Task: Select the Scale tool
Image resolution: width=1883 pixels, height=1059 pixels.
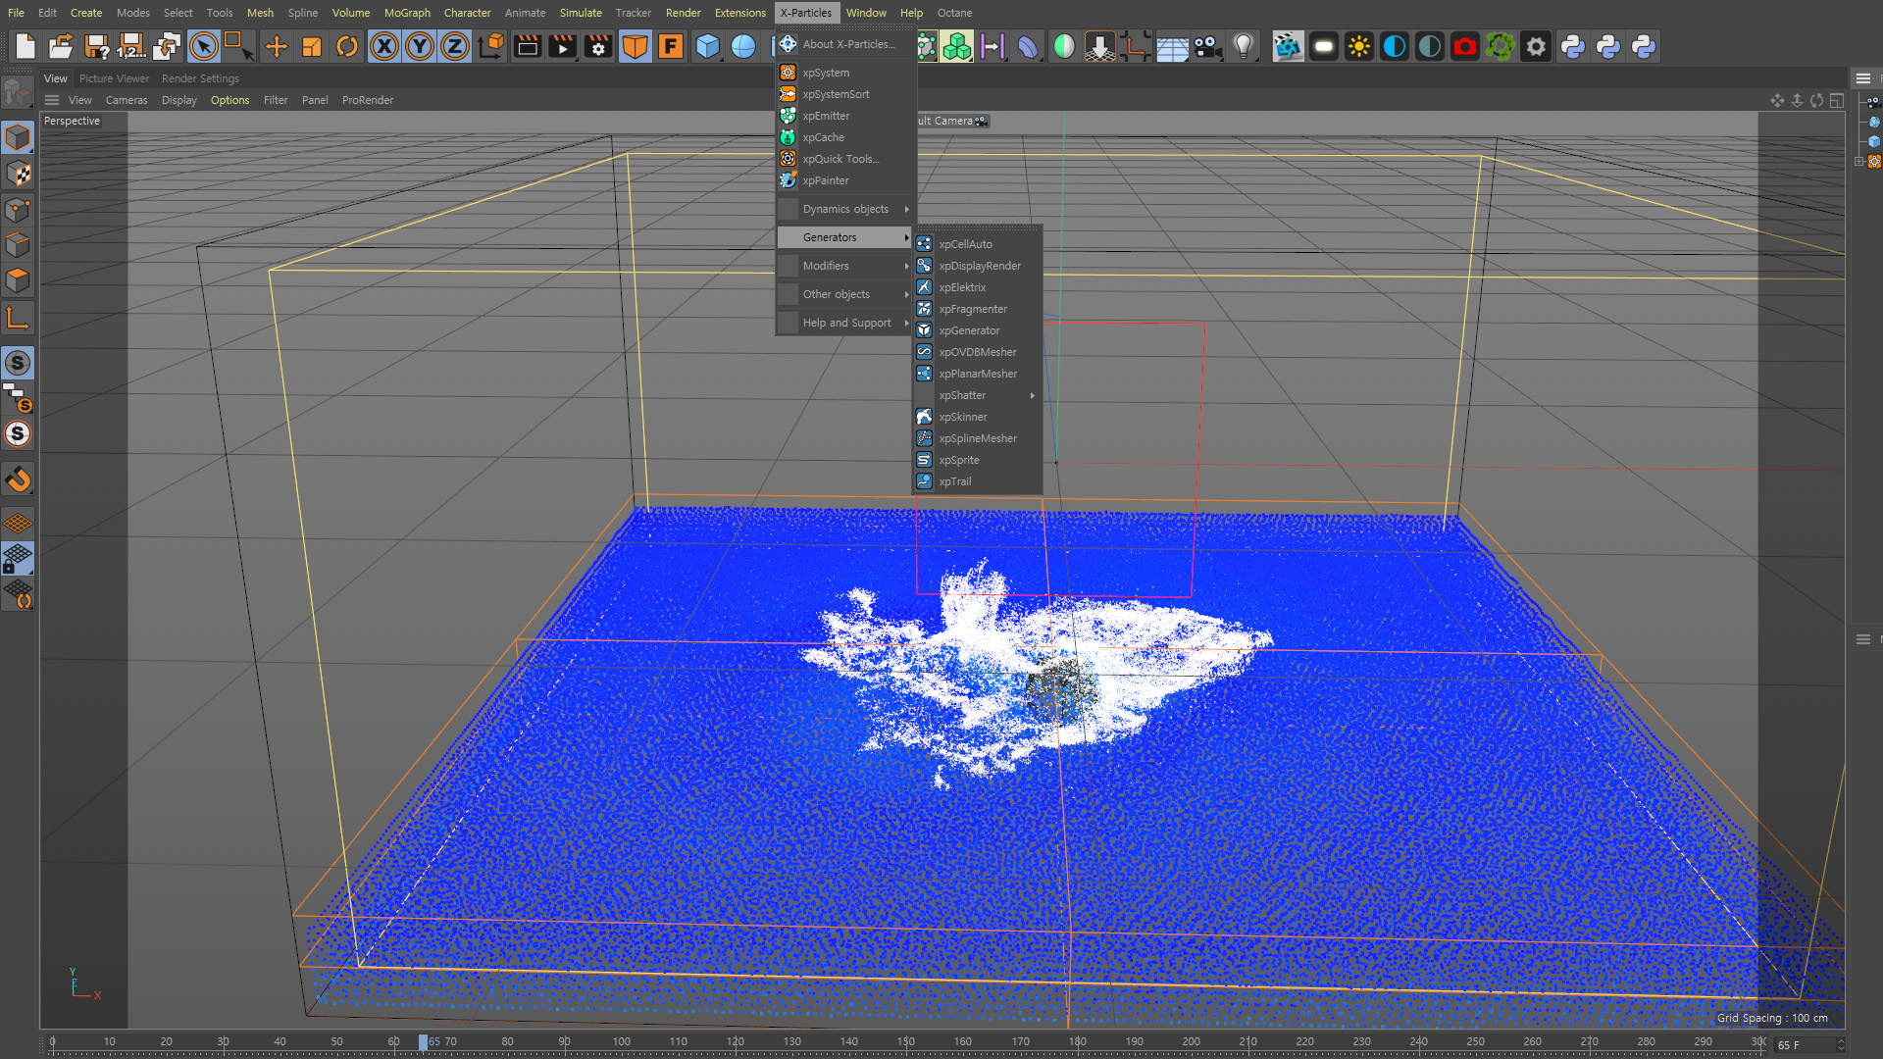Action: pos(312,46)
